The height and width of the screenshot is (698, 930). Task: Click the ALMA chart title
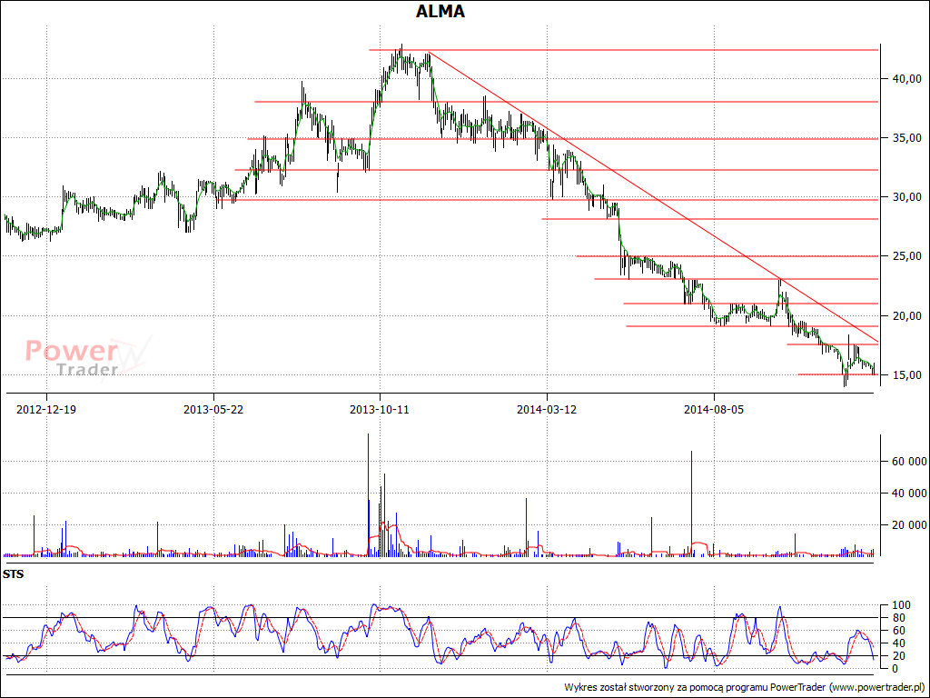440,11
